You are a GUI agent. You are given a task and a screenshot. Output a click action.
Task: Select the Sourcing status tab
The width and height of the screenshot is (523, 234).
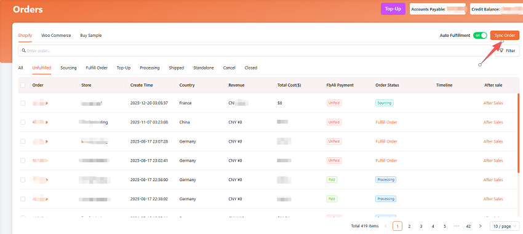(68, 68)
